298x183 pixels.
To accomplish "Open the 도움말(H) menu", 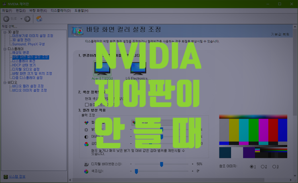I will click(81, 11).
